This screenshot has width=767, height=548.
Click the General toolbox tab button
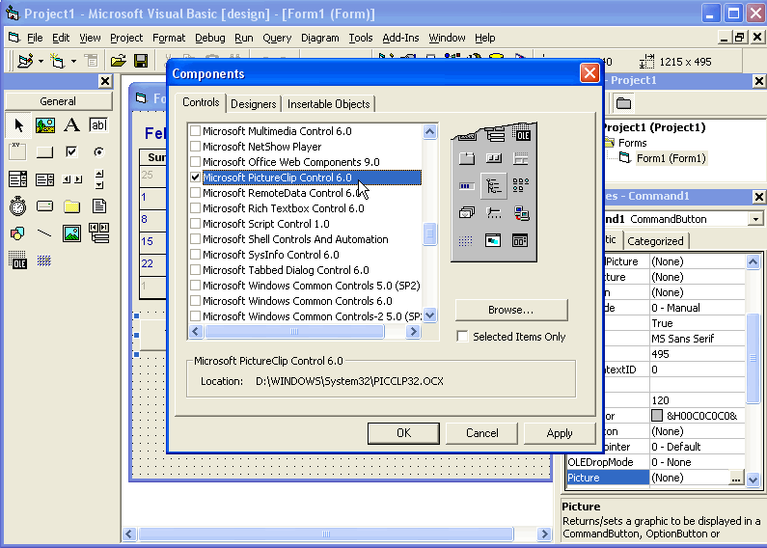(58, 101)
